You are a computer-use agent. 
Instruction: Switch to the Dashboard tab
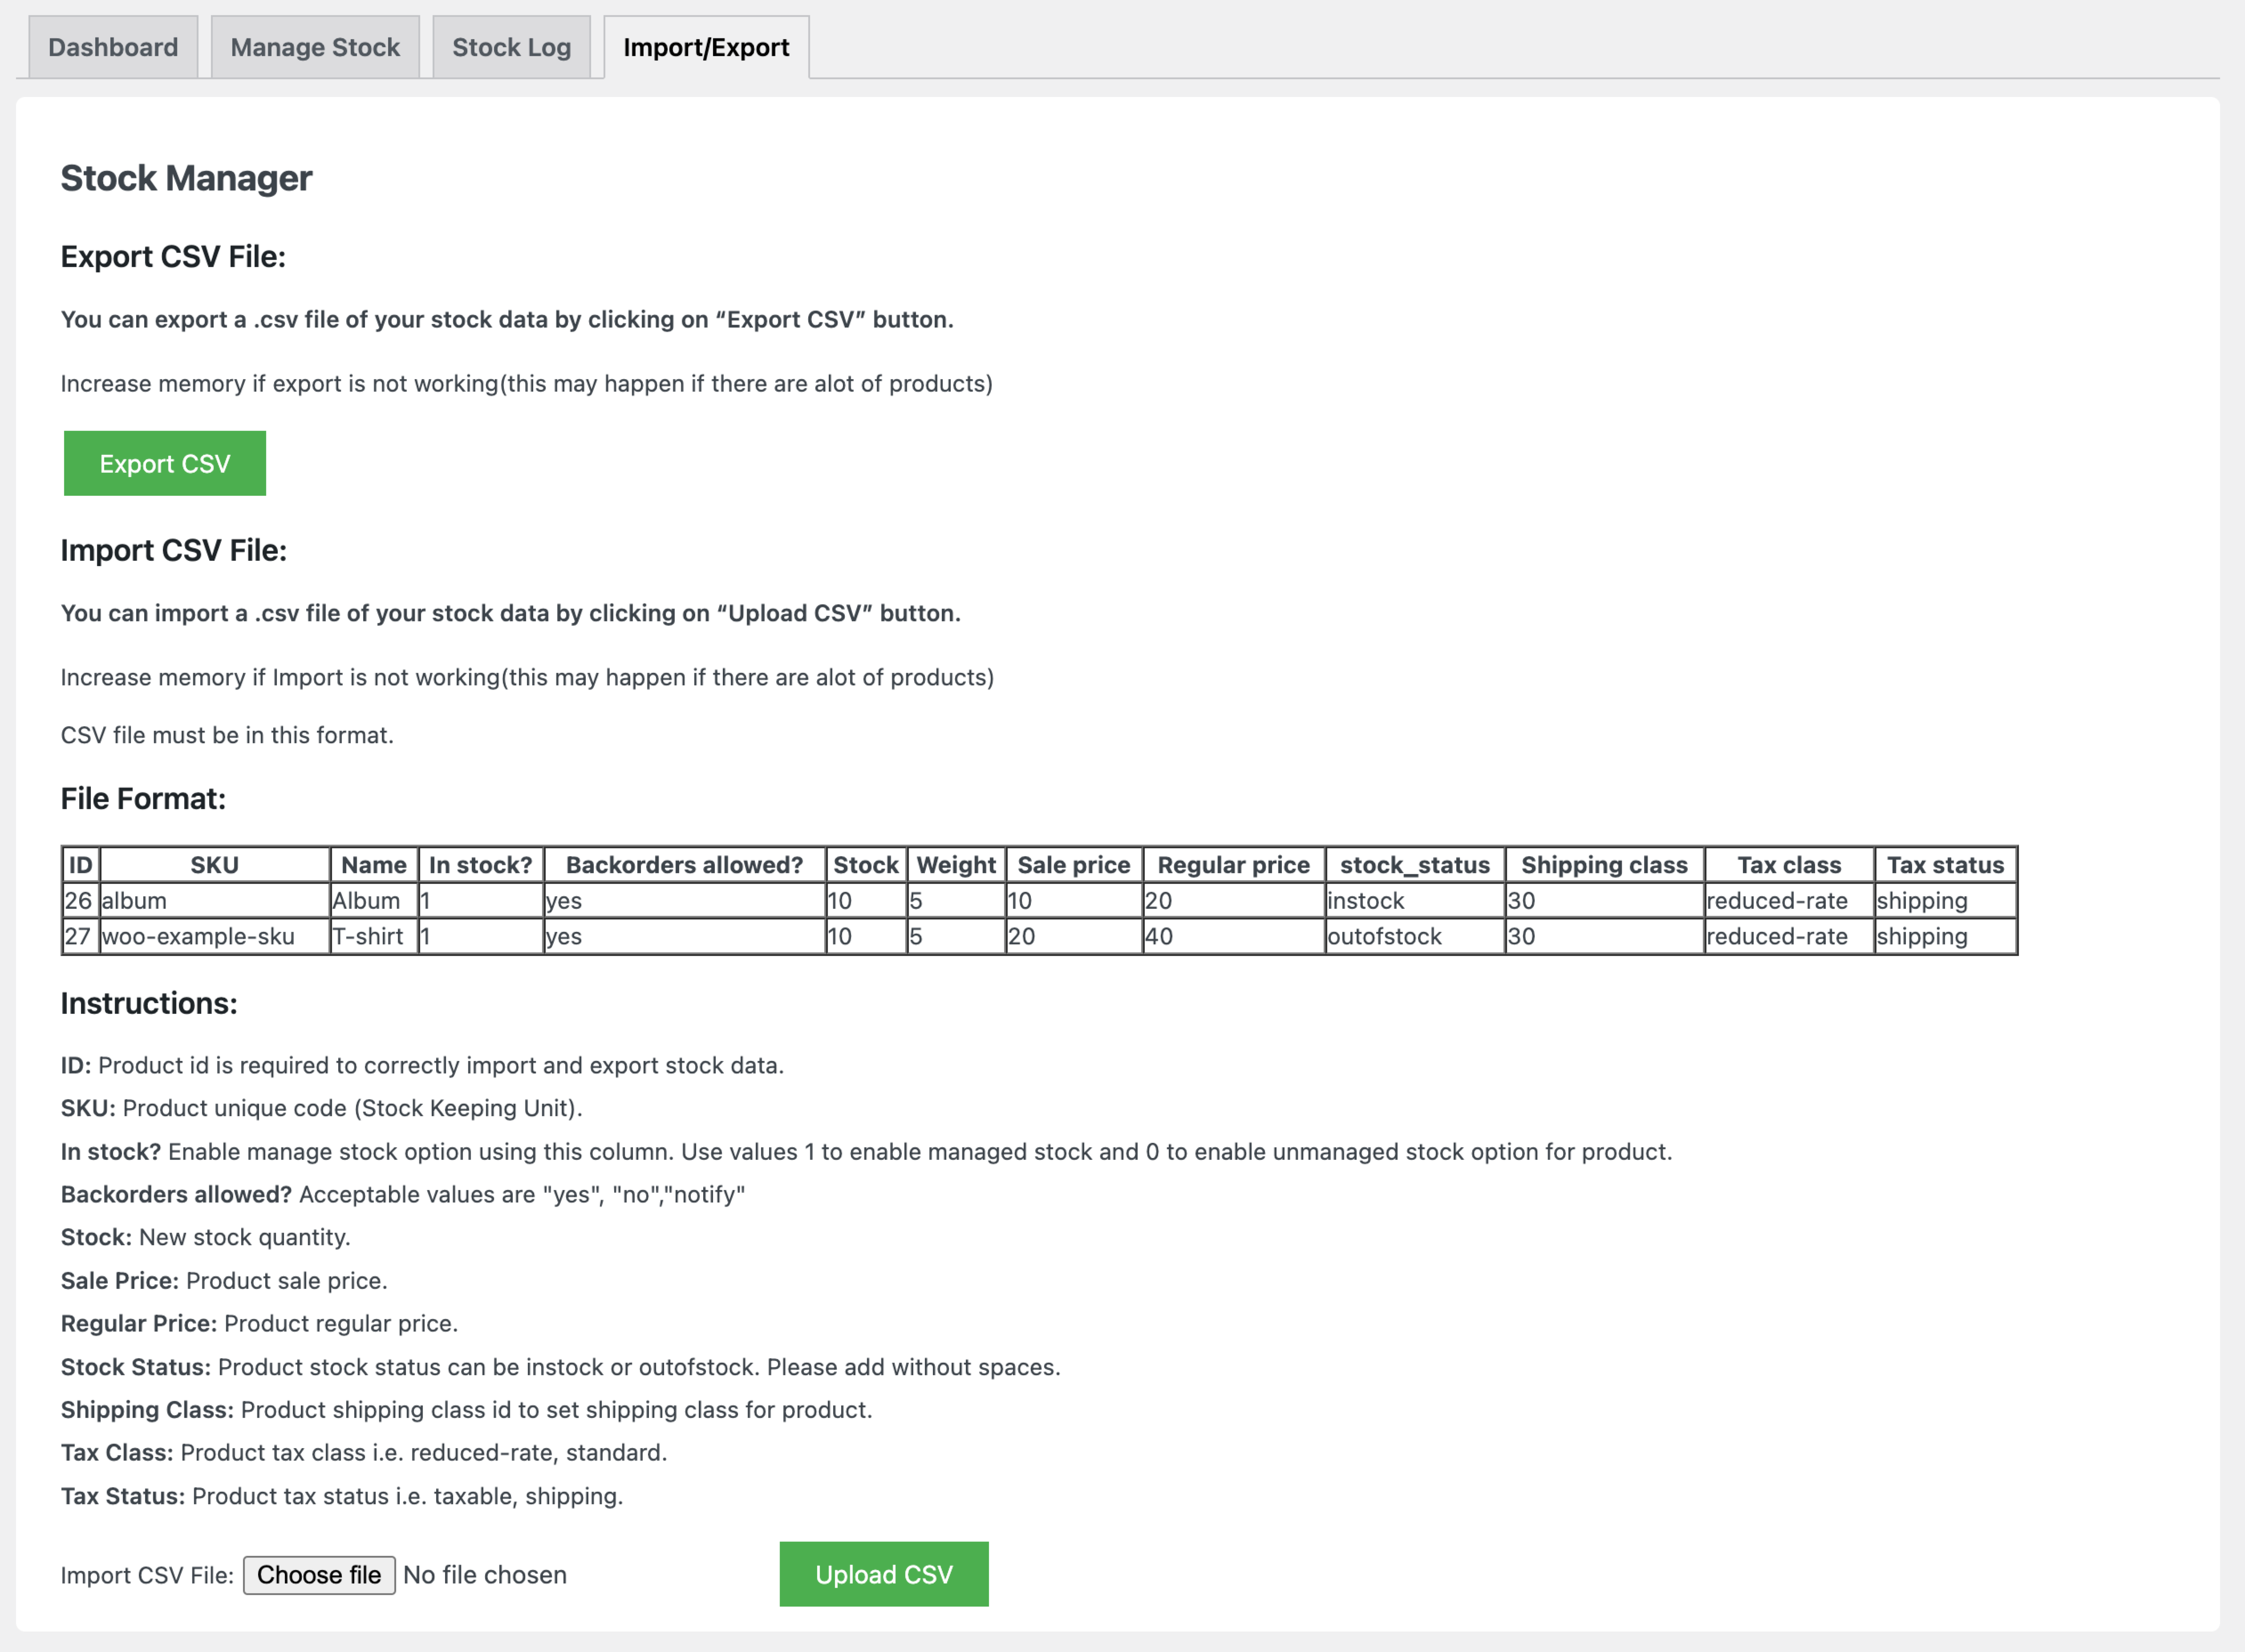(x=113, y=46)
